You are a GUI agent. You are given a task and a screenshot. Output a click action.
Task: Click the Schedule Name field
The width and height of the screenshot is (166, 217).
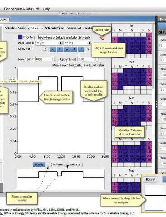click(36, 28)
